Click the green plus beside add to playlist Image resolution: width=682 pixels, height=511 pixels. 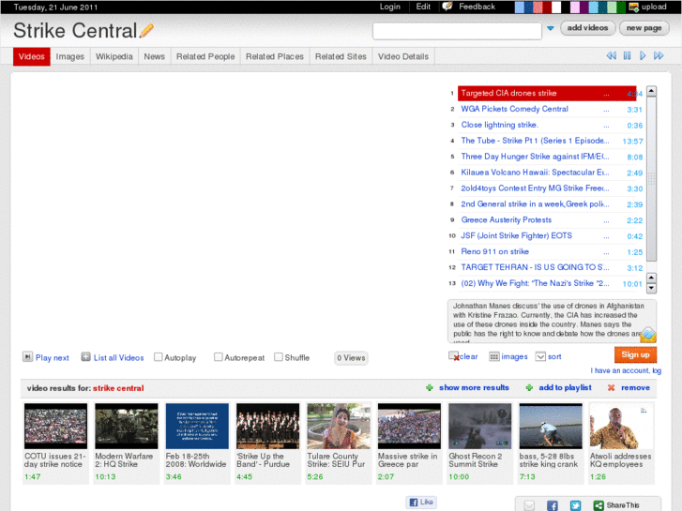[x=529, y=387]
